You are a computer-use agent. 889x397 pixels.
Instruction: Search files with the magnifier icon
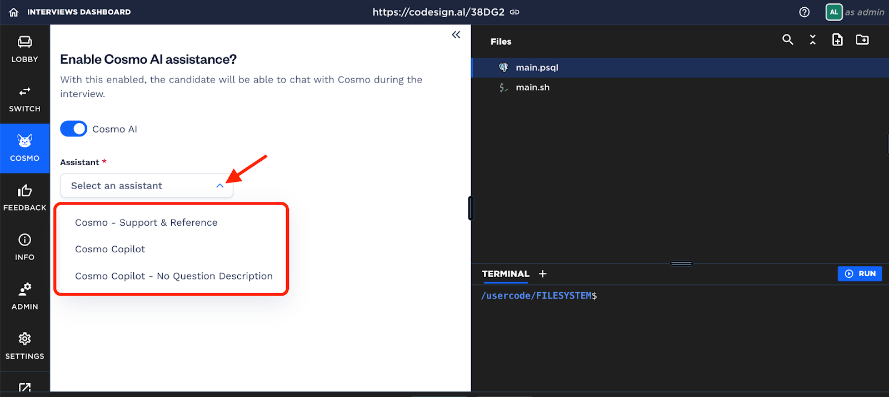787,39
